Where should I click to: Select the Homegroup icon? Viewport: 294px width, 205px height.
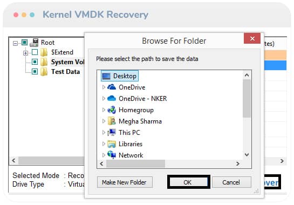[x=112, y=110]
